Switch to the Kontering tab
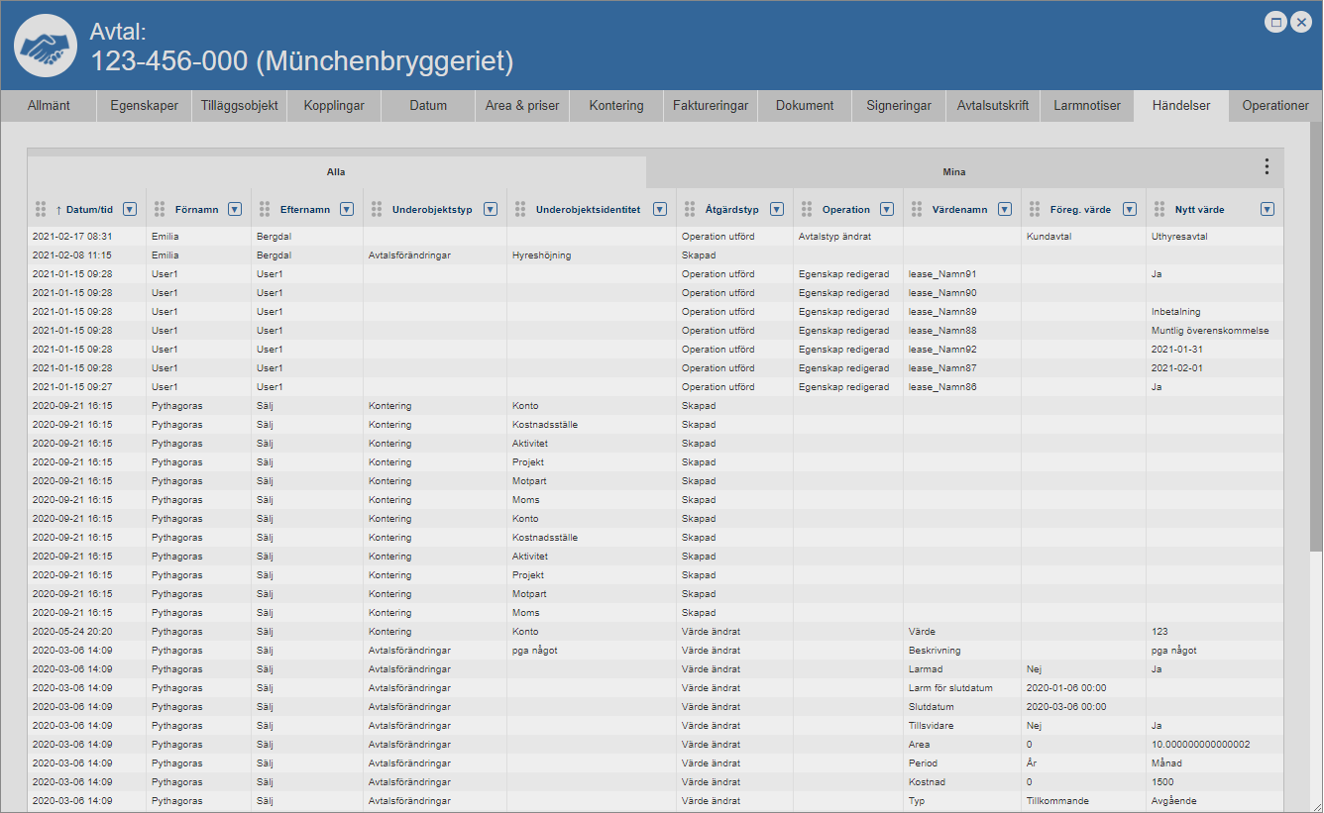 tap(615, 106)
